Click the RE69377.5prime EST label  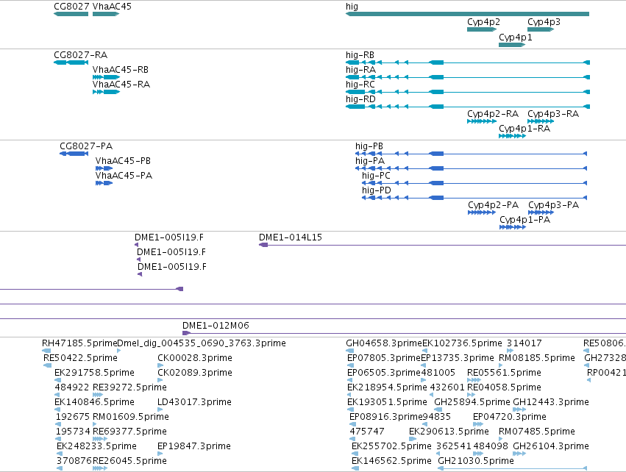[129, 432]
